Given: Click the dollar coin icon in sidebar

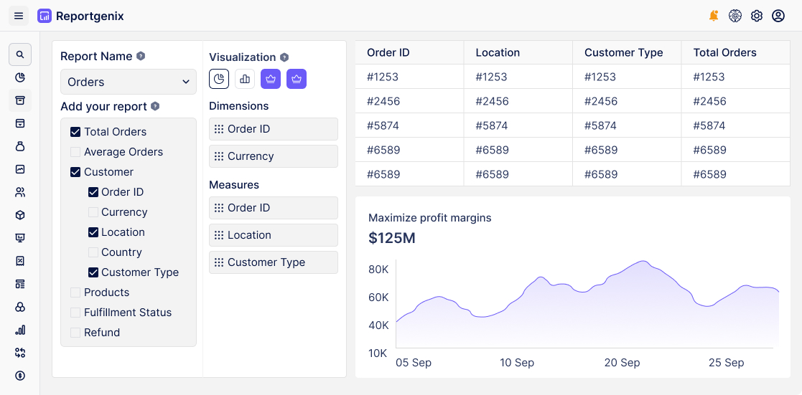Looking at the screenshot, I should (20, 376).
